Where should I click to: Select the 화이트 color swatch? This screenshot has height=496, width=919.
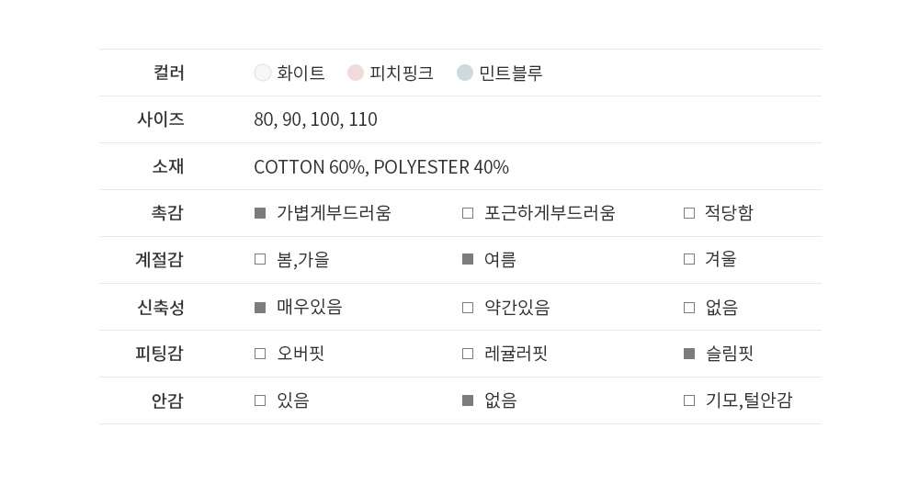coord(263,73)
